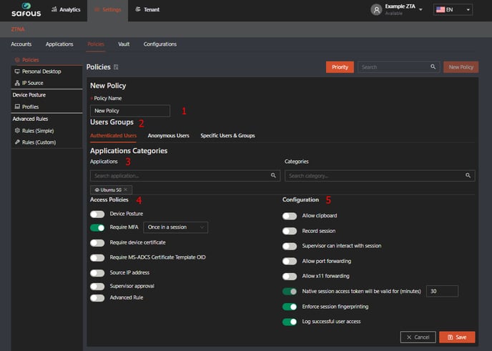
Task: Click the ZTNA breadcrumb label
Action: pos(18,29)
